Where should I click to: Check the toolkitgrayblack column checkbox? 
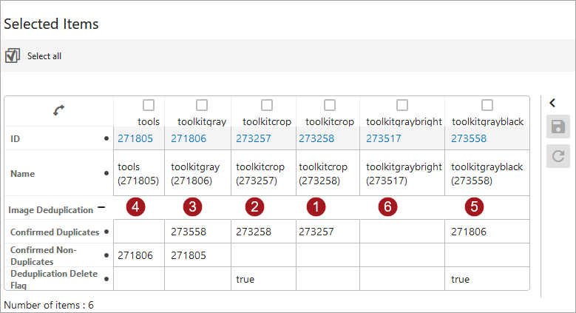coord(487,105)
